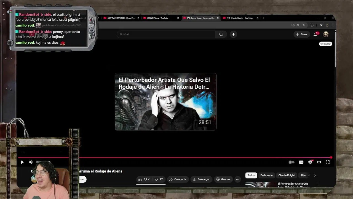Open options for the El Perturbador Artista sidebar video

coord(318,184)
